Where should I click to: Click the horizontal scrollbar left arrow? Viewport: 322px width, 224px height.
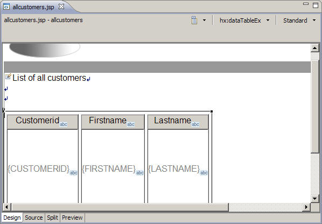click(6, 207)
